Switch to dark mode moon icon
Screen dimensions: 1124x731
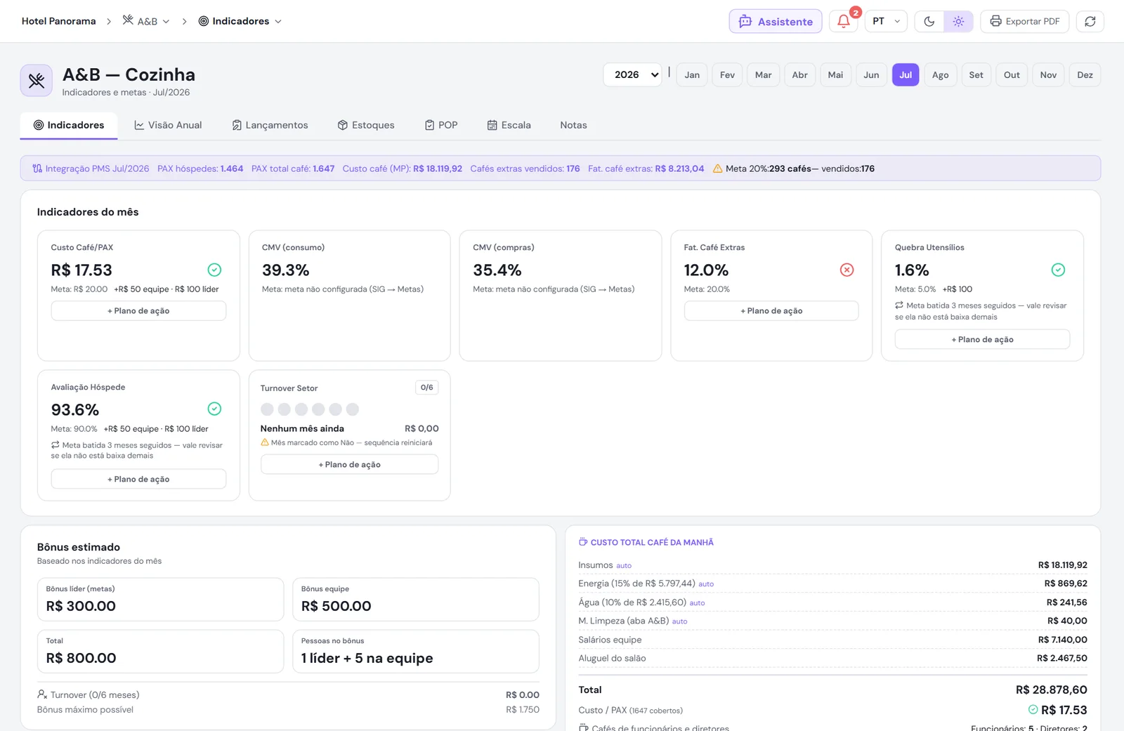click(x=929, y=21)
